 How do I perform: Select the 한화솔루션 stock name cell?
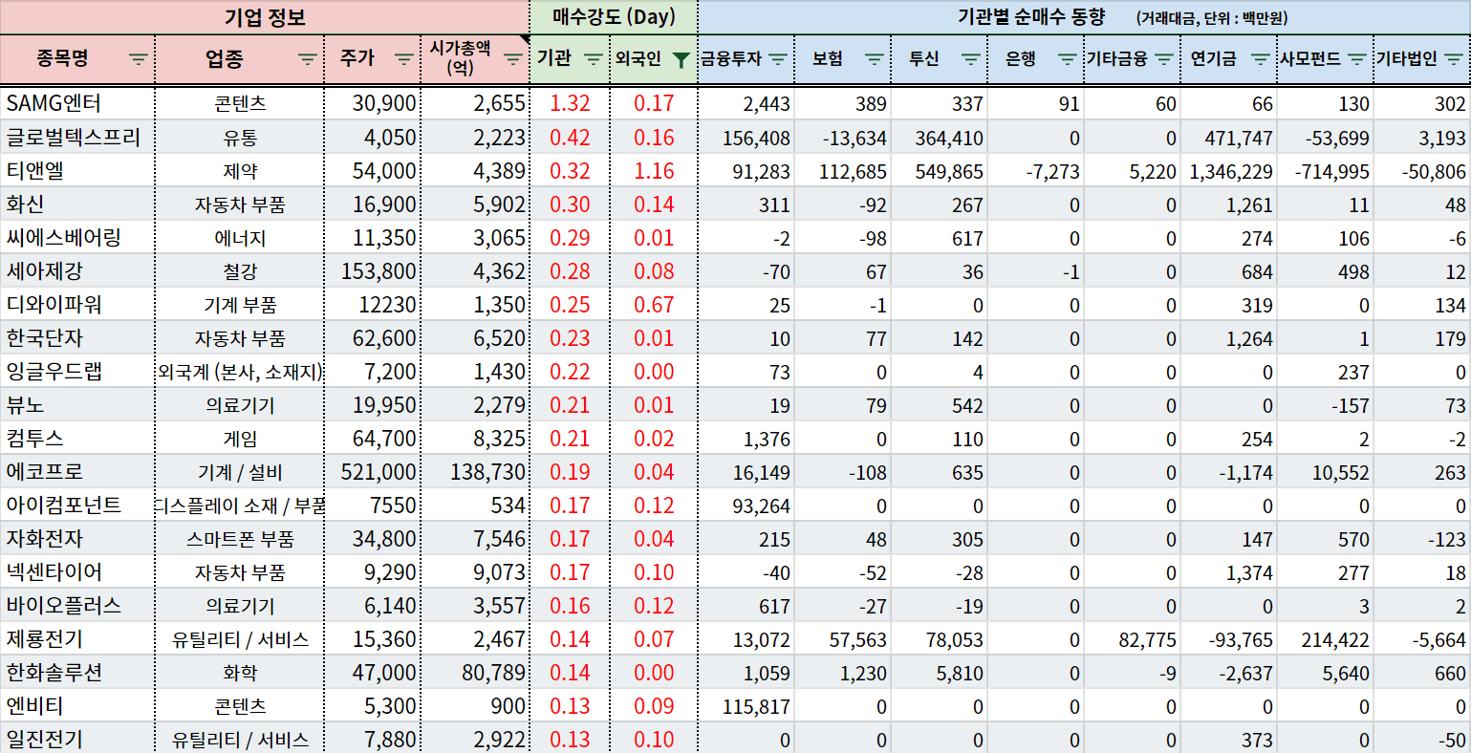pyautogui.click(x=76, y=672)
